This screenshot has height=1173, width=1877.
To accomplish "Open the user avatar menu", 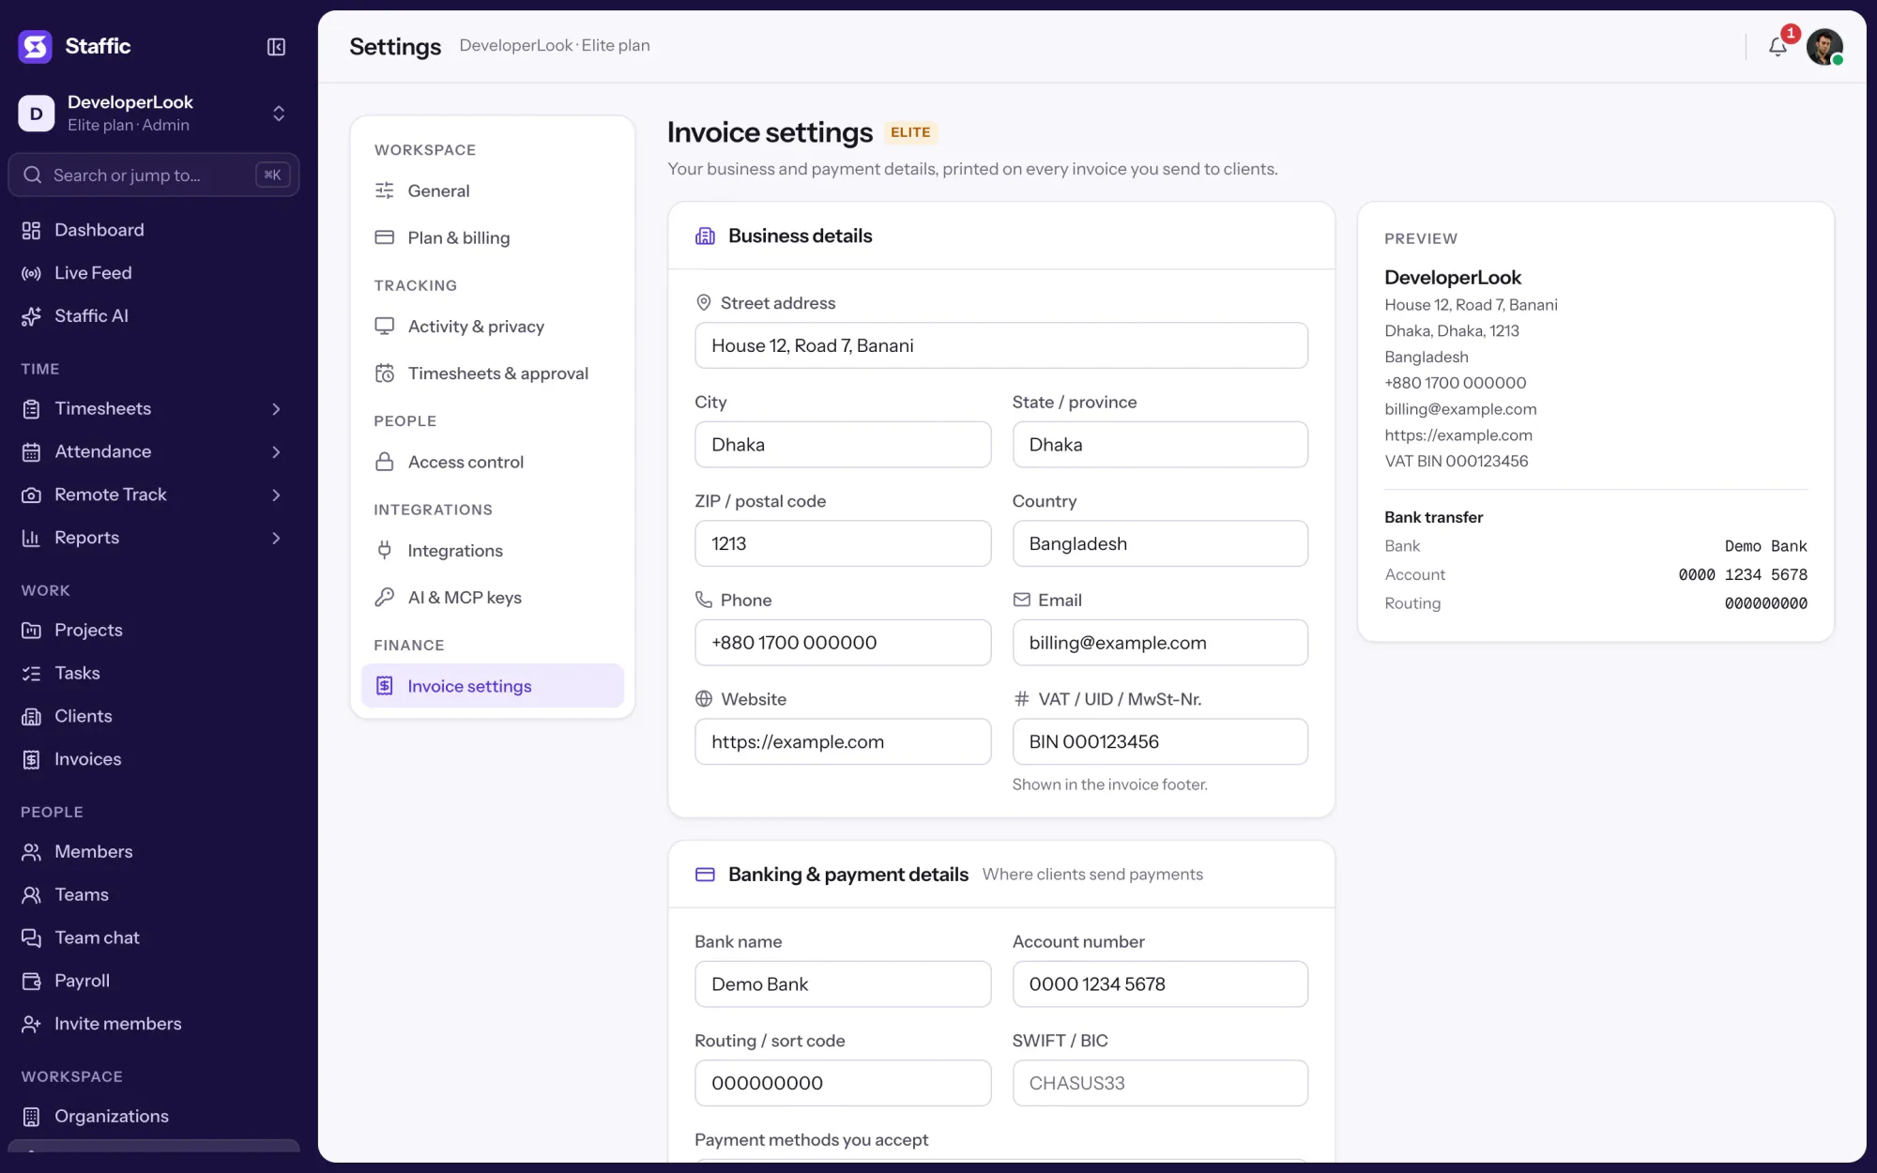I will [x=1824, y=46].
